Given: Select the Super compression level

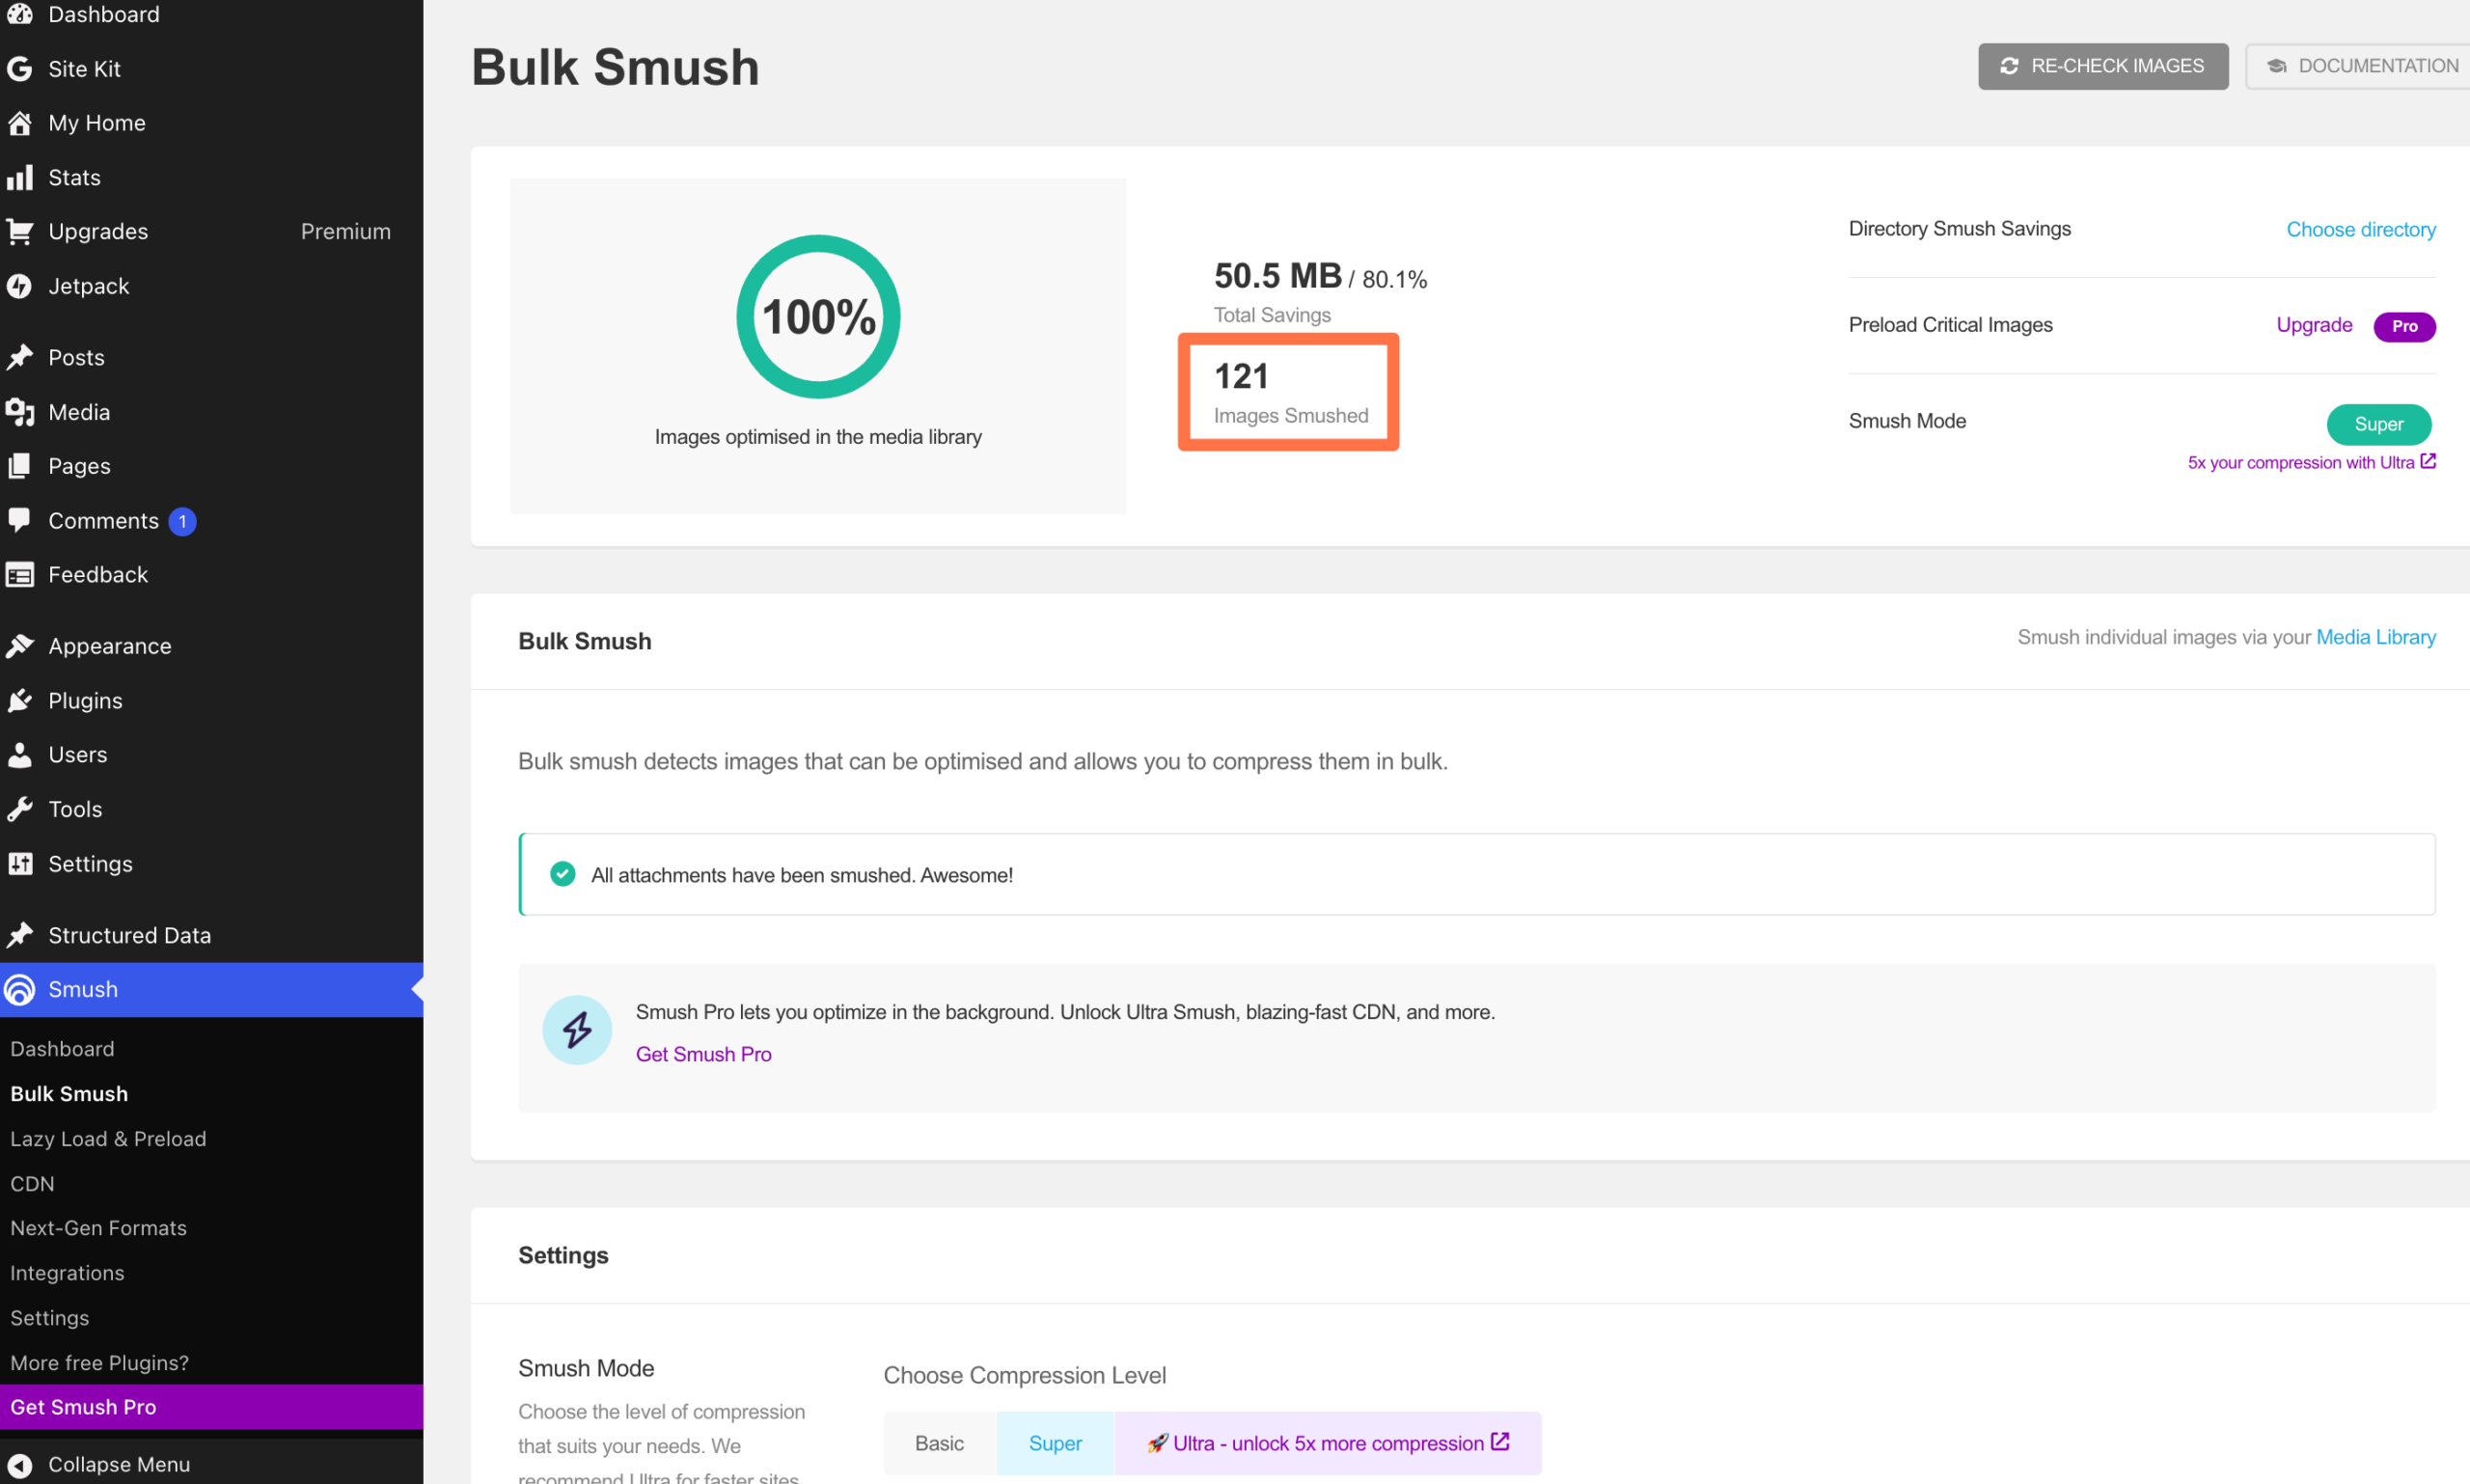Looking at the screenshot, I should tap(1055, 1443).
